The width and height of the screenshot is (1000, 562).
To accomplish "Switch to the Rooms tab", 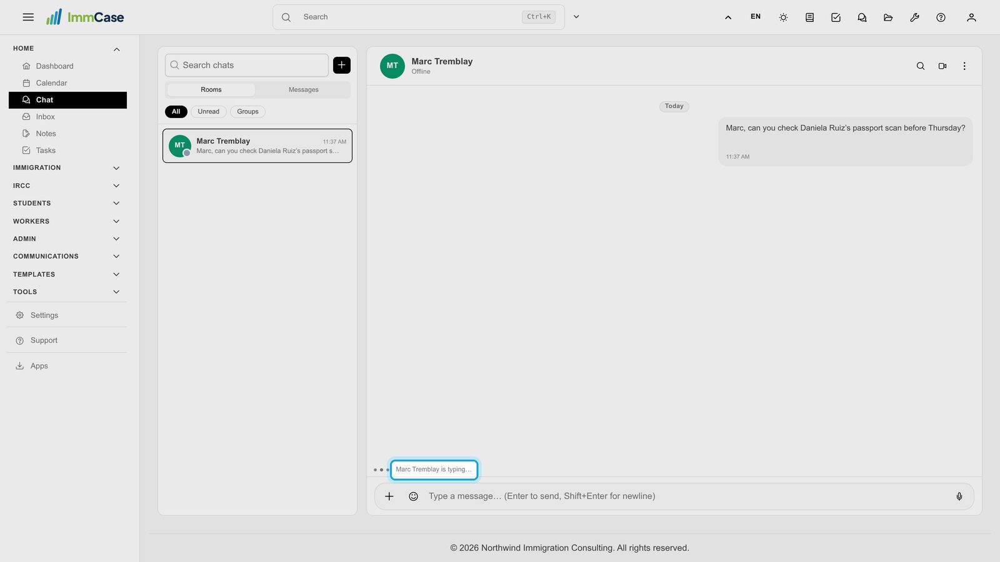I will tap(211, 90).
